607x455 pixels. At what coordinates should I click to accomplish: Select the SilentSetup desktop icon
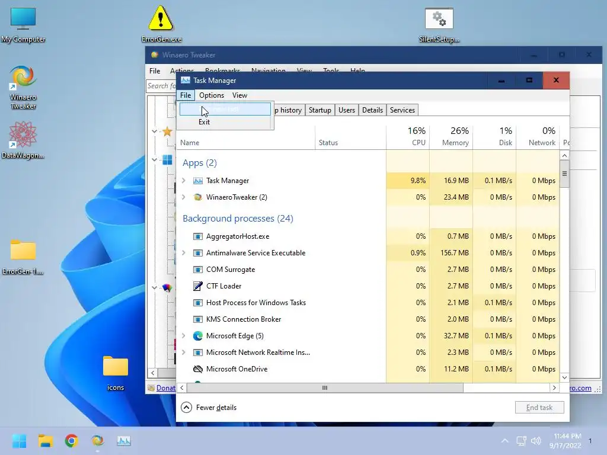pyautogui.click(x=439, y=25)
